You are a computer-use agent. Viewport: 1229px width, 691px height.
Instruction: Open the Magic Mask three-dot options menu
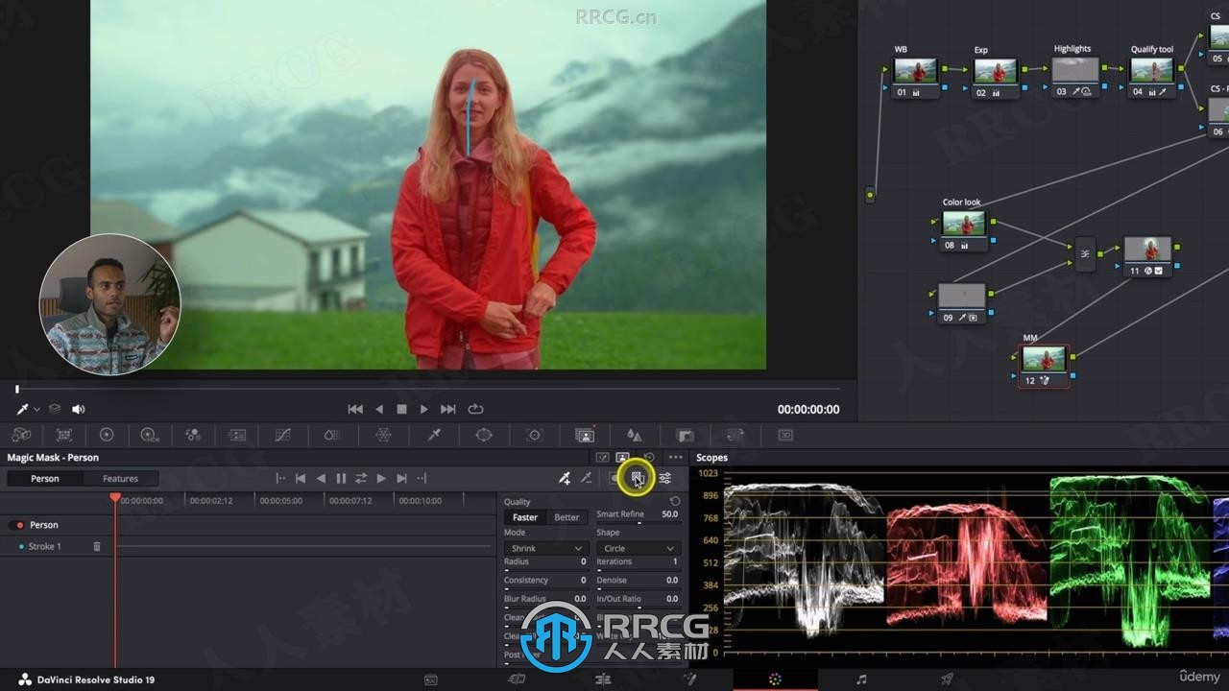click(676, 458)
